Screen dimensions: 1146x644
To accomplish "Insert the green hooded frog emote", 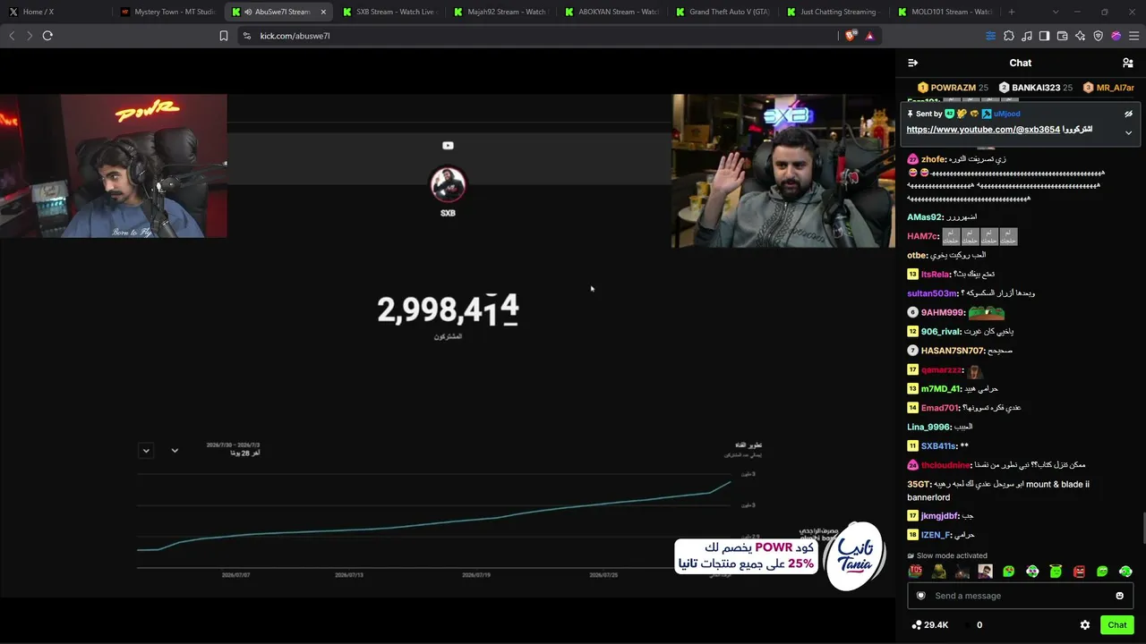I will [938, 572].
